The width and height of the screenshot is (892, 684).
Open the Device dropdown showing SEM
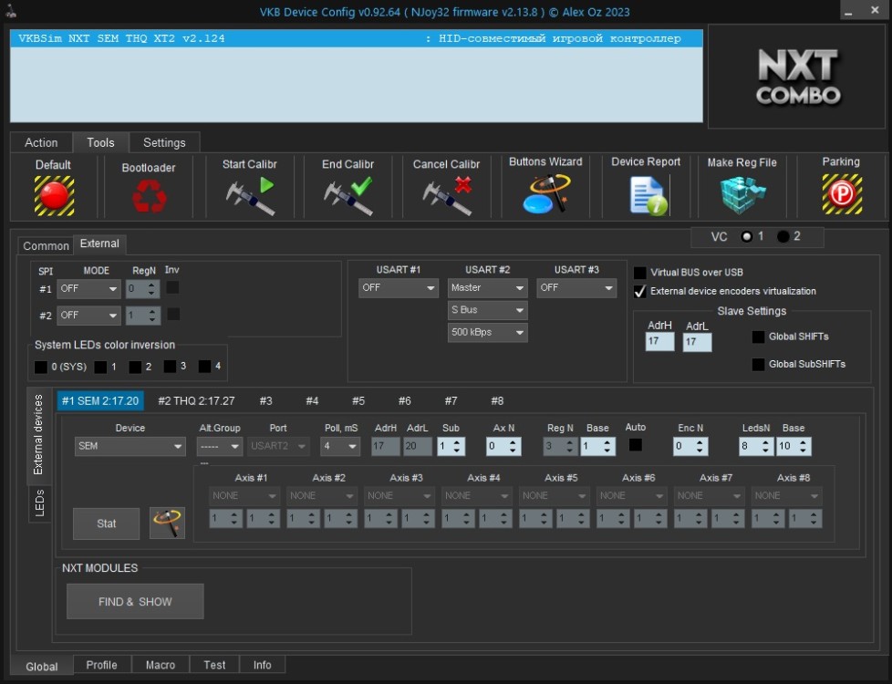130,447
